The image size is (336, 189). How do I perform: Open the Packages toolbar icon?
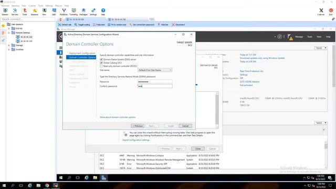coord(83,12)
